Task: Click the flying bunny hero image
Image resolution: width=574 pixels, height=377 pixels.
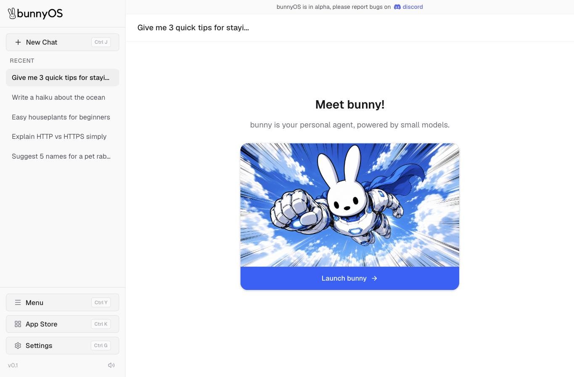Action: [350, 205]
